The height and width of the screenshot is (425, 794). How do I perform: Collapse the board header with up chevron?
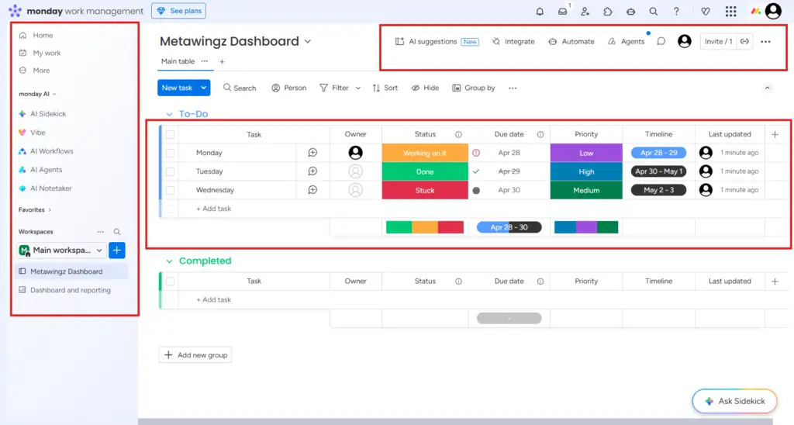click(x=767, y=88)
